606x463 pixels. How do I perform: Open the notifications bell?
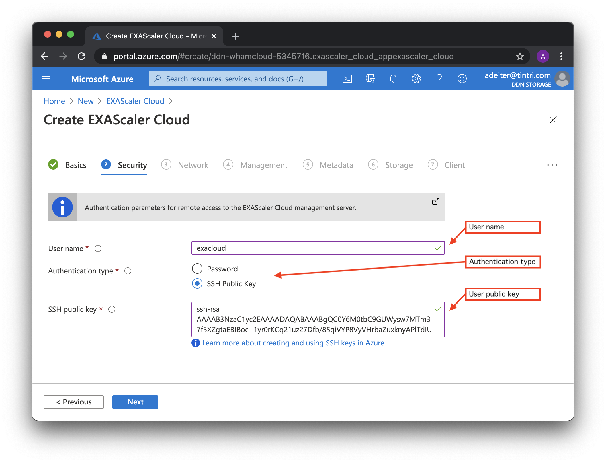[393, 79]
